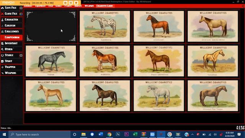Open the Windows notification center
This screenshot has height=138, width=245.
(x=239, y=135)
